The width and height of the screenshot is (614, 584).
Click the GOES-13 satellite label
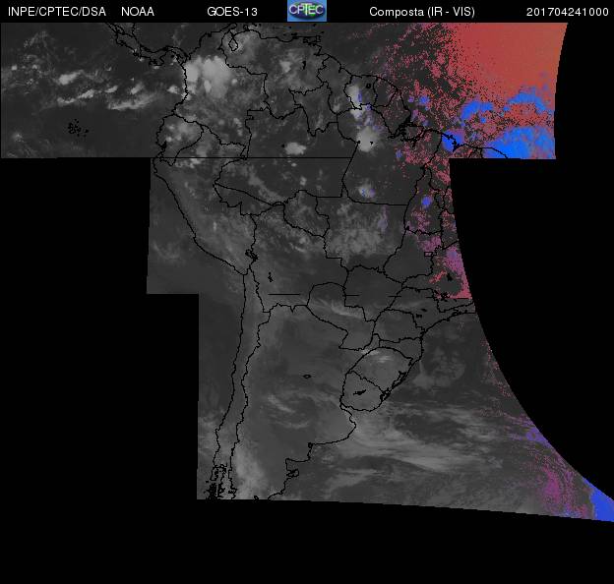coord(232,12)
